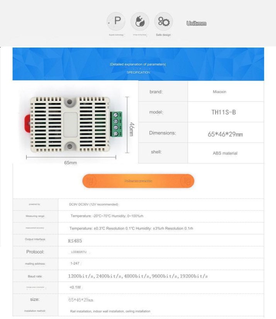Select the '1-247' address value
Image resolution: width=276 pixels, height=319 pixels.
tap(75, 263)
